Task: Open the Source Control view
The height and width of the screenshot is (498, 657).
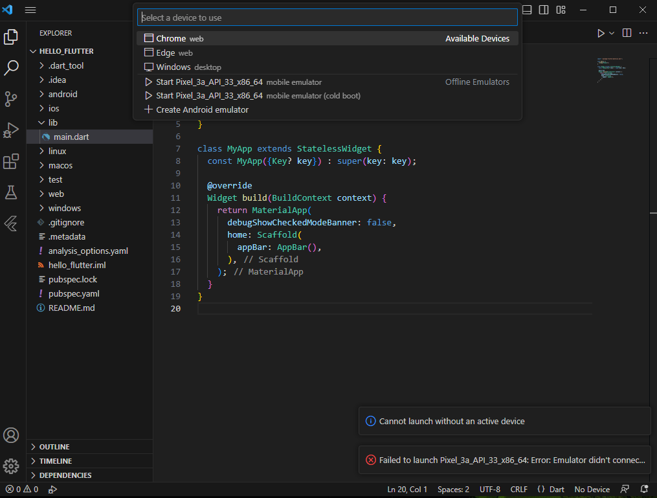Action: 11,99
